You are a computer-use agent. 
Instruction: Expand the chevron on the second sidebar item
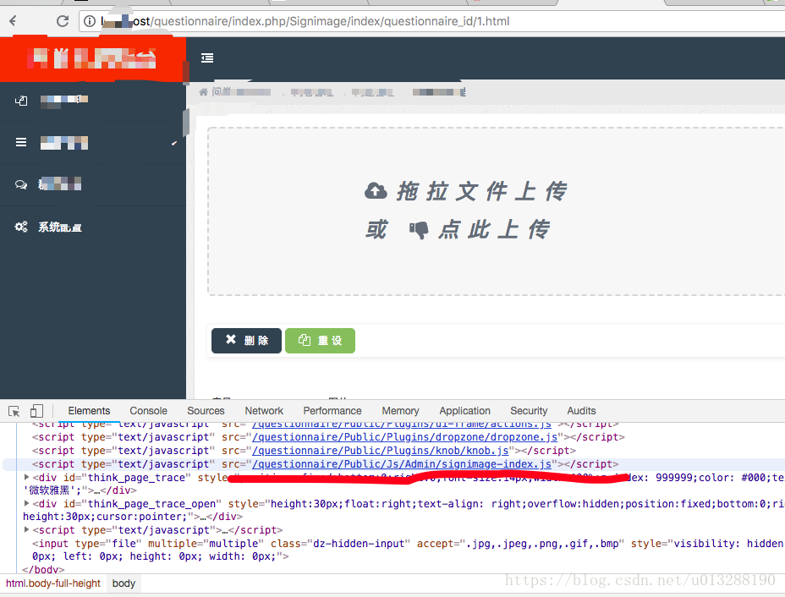pyautogui.click(x=174, y=143)
